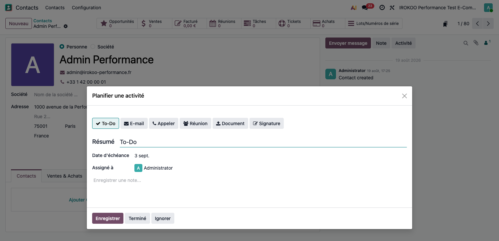Open the debug tools wrench icon

pyautogui.click(x=392, y=7)
